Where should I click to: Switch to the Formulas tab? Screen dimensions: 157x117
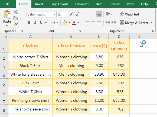tap(82, 4)
